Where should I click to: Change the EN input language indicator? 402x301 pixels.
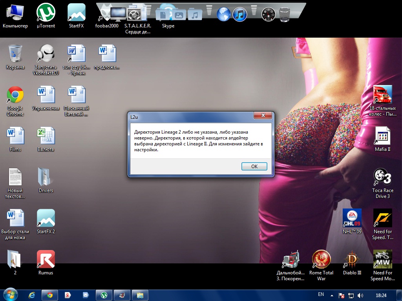click(321, 294)
